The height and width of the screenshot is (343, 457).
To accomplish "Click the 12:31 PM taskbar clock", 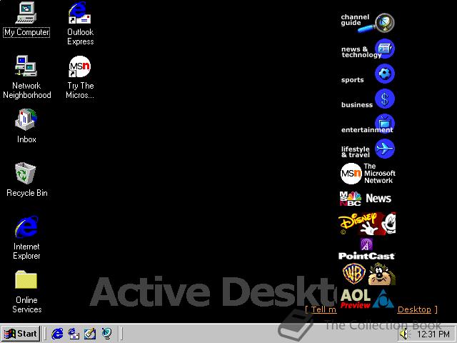I will point(433,334).
